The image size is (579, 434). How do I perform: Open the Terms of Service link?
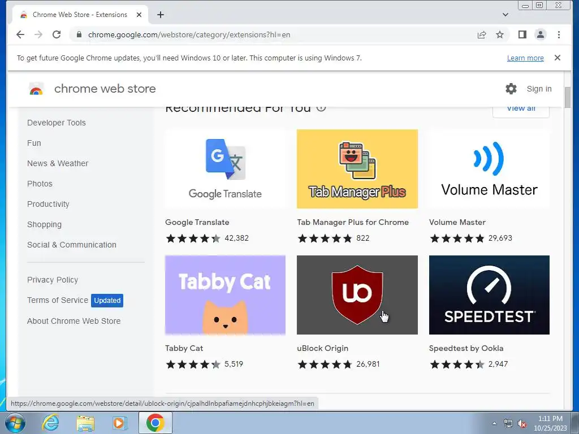click(x=58, y=300)
